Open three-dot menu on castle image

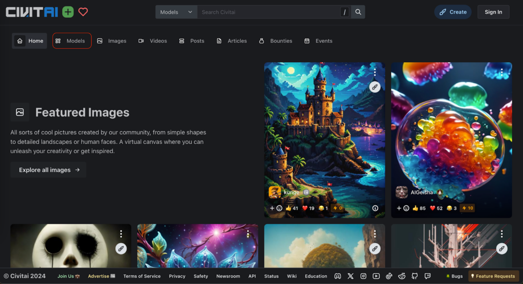[x=375, y=73]
